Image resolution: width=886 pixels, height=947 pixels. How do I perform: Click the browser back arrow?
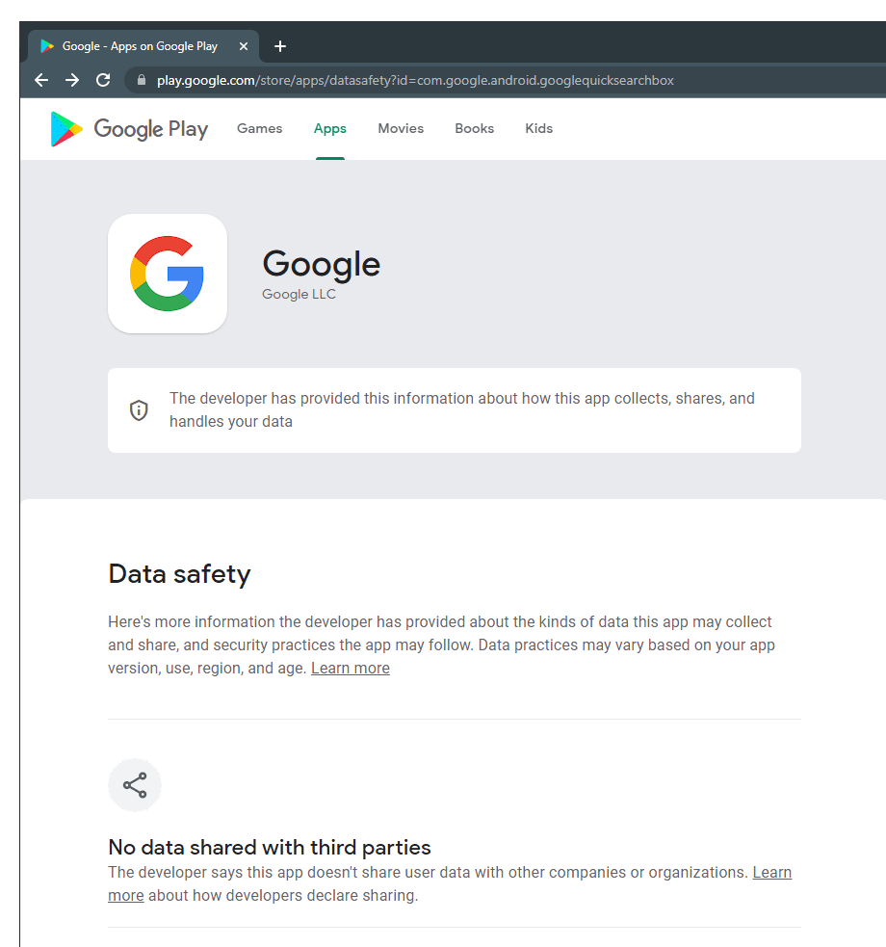point(41,80)
